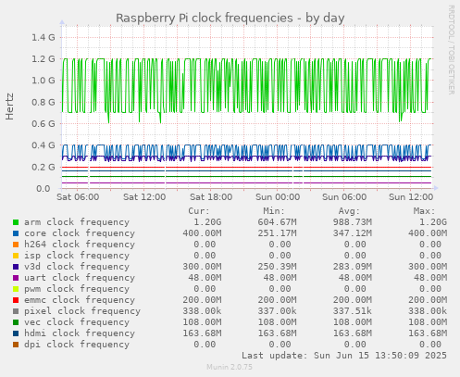Click the "Sat 06:00" time axis label
460x377 pixels.
coord(78,197)
